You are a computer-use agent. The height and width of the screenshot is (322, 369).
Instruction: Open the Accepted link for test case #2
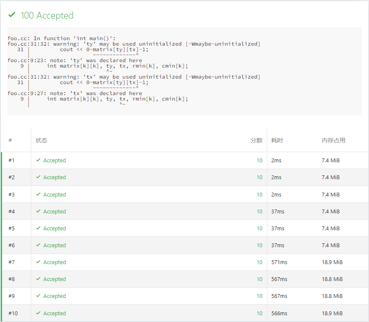click(54, 177)
